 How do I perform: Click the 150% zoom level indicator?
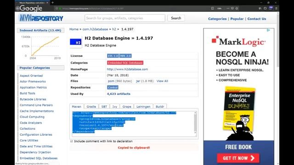219,8
